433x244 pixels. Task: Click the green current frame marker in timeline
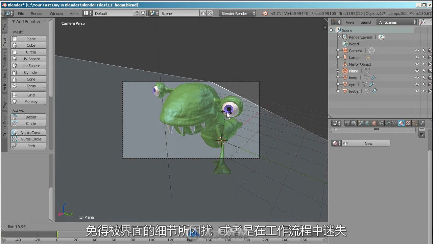click(57, 234)
